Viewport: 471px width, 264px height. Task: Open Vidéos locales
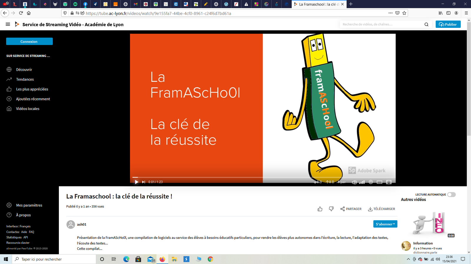(28, 109)
